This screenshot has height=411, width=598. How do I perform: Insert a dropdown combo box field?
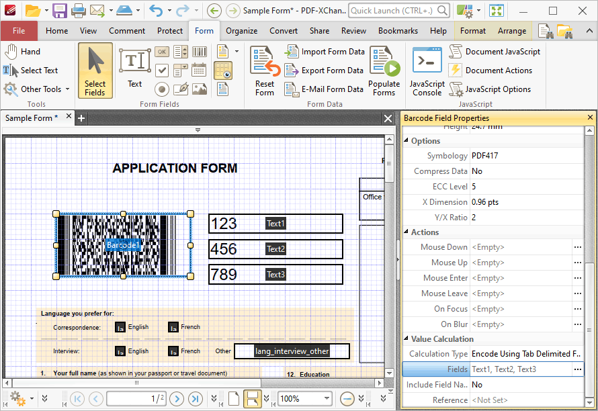click(x=181, y=70)
